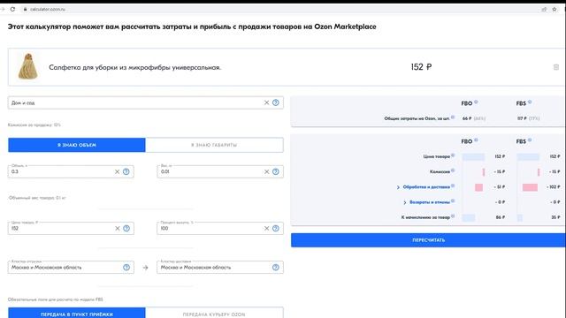The image size is (566, 318).
Task: Show help for the volume field
Action: [x=126, y=171]
